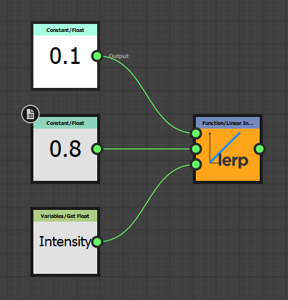Viewport: 288px width, 300px height.
Task: Click the lerp graph icon
Action: [x=228, y=150]
